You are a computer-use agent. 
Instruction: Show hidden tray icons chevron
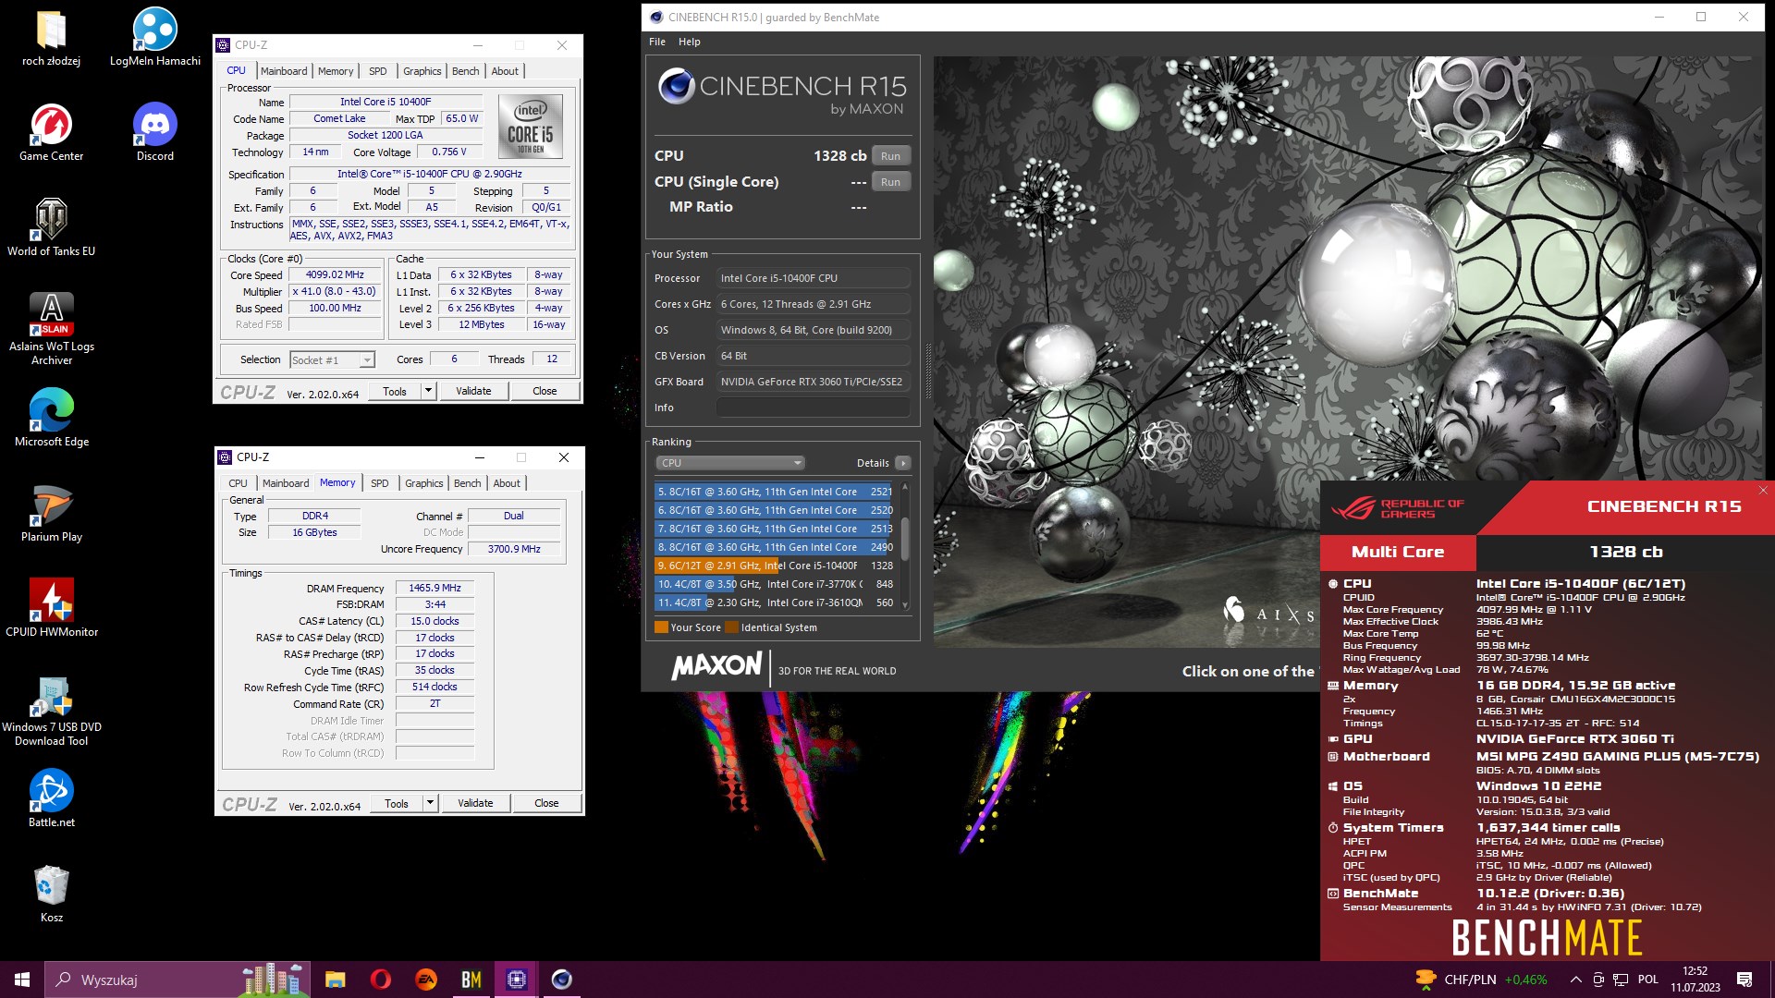(x=1575, y=980)
